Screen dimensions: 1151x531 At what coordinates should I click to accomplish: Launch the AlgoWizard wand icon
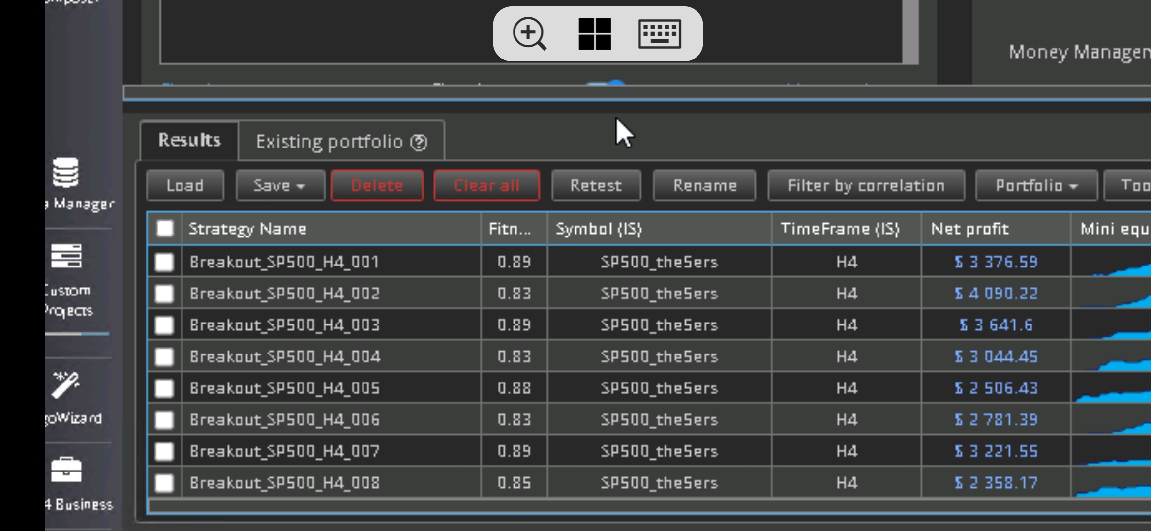[66, 385]
